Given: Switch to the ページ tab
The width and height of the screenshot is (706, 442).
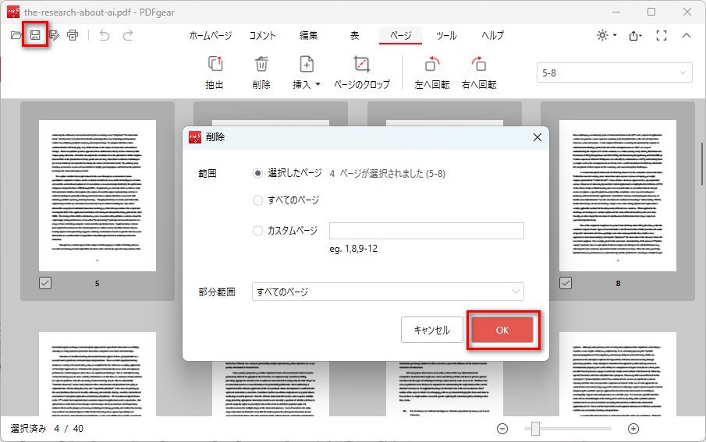Looking at the screenshot, I should [400, 36].
